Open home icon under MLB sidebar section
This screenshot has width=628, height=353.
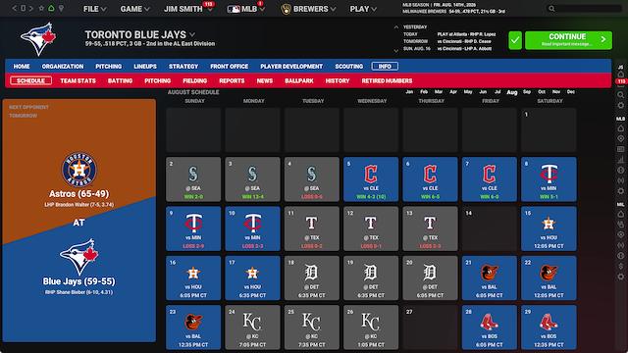(620, 128)
